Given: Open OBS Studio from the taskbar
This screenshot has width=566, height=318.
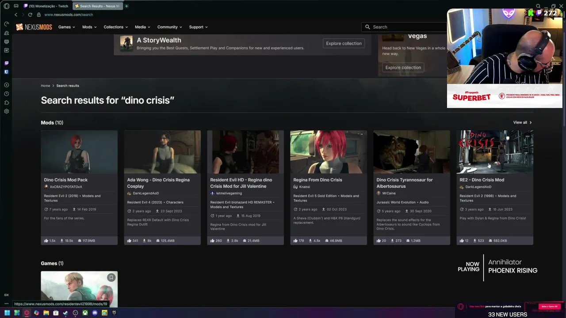Looking at the screenshot, I should tap(75, 313).
